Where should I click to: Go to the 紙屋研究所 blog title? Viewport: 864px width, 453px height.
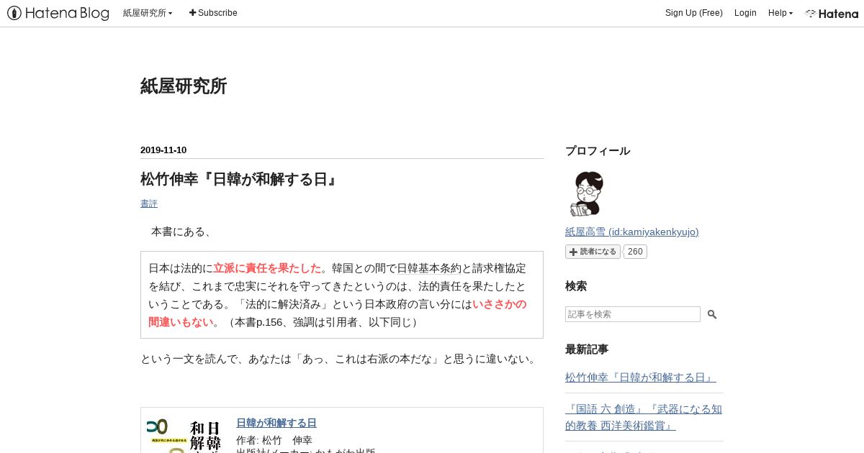tap(184, 86)
